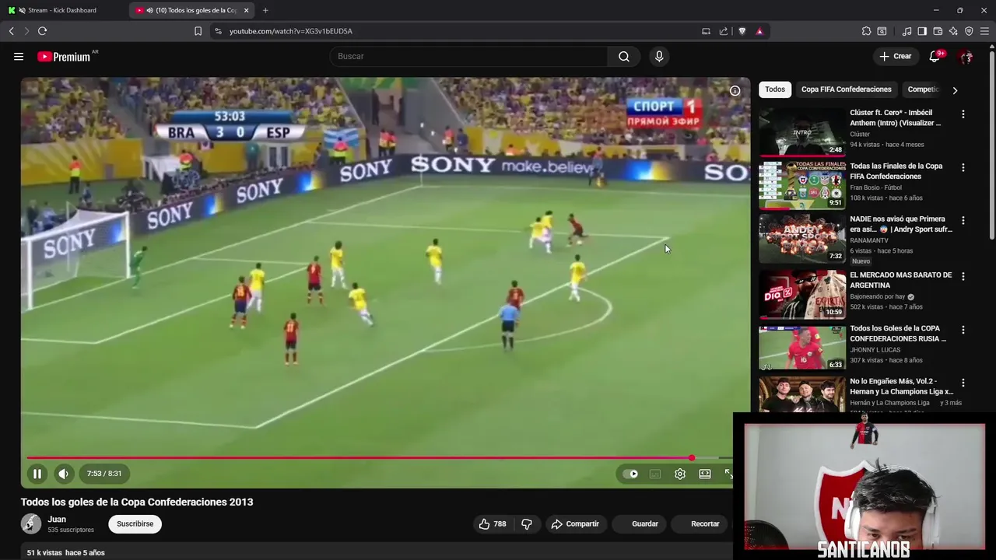Image resolution: width=996 pixels, height=560 pixels.
Task: Open options for EL MERCADO MAS BARATO video
Action: click(963, 277)
